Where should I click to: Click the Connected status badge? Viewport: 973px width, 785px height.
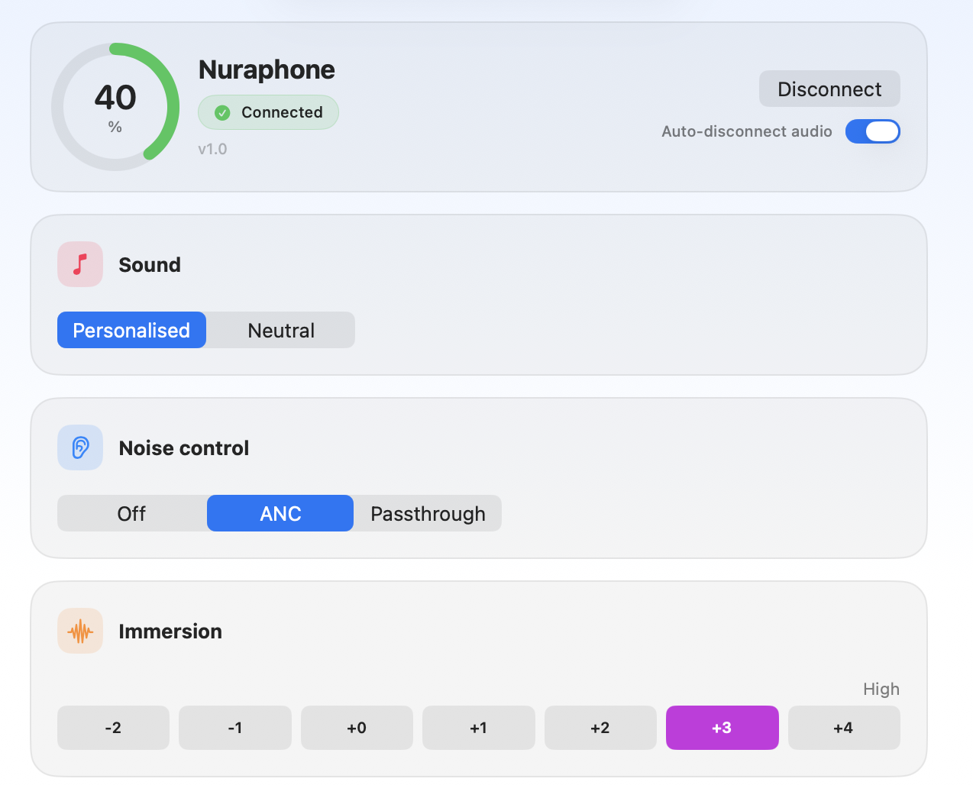coord(268,112)
